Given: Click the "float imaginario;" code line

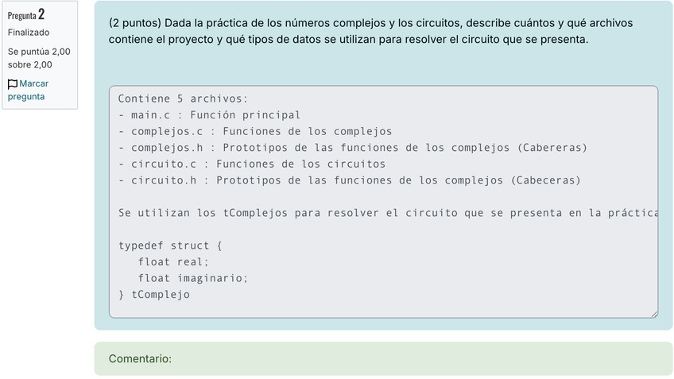Looking at the screenshot, I should [193, 278].
